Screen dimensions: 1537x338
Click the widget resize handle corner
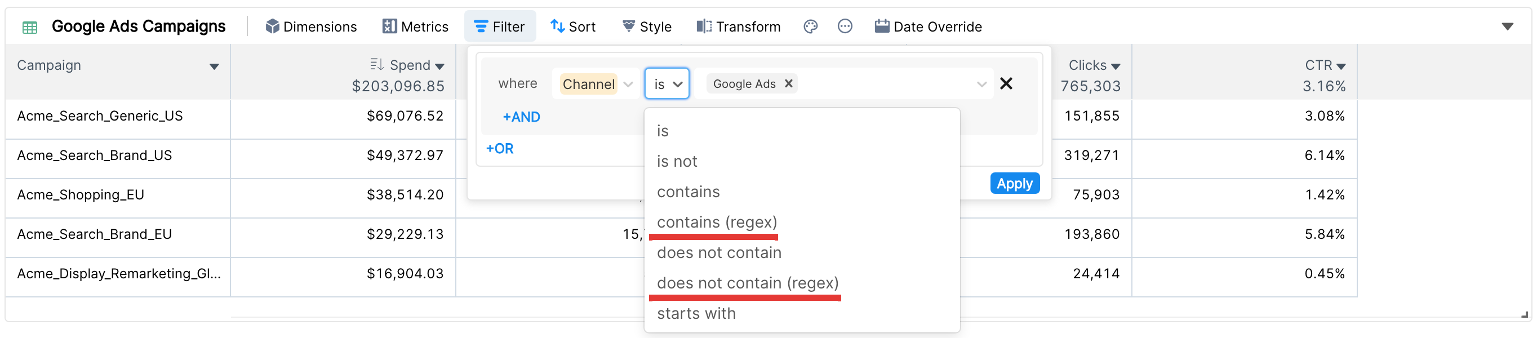1525,314
